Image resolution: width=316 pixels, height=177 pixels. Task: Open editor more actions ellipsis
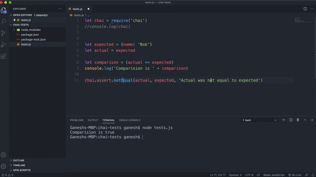pyautogui.click(x=312, y=9)
